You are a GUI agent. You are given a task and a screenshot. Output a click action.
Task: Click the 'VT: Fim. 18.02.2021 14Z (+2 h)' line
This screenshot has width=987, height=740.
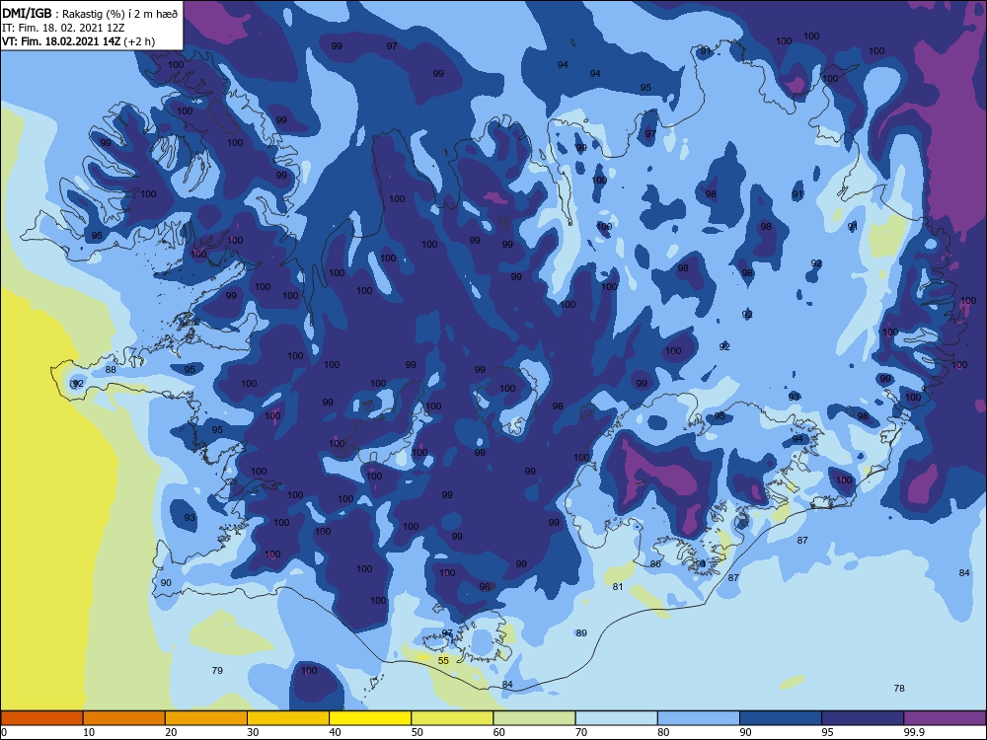click(78, 41)
